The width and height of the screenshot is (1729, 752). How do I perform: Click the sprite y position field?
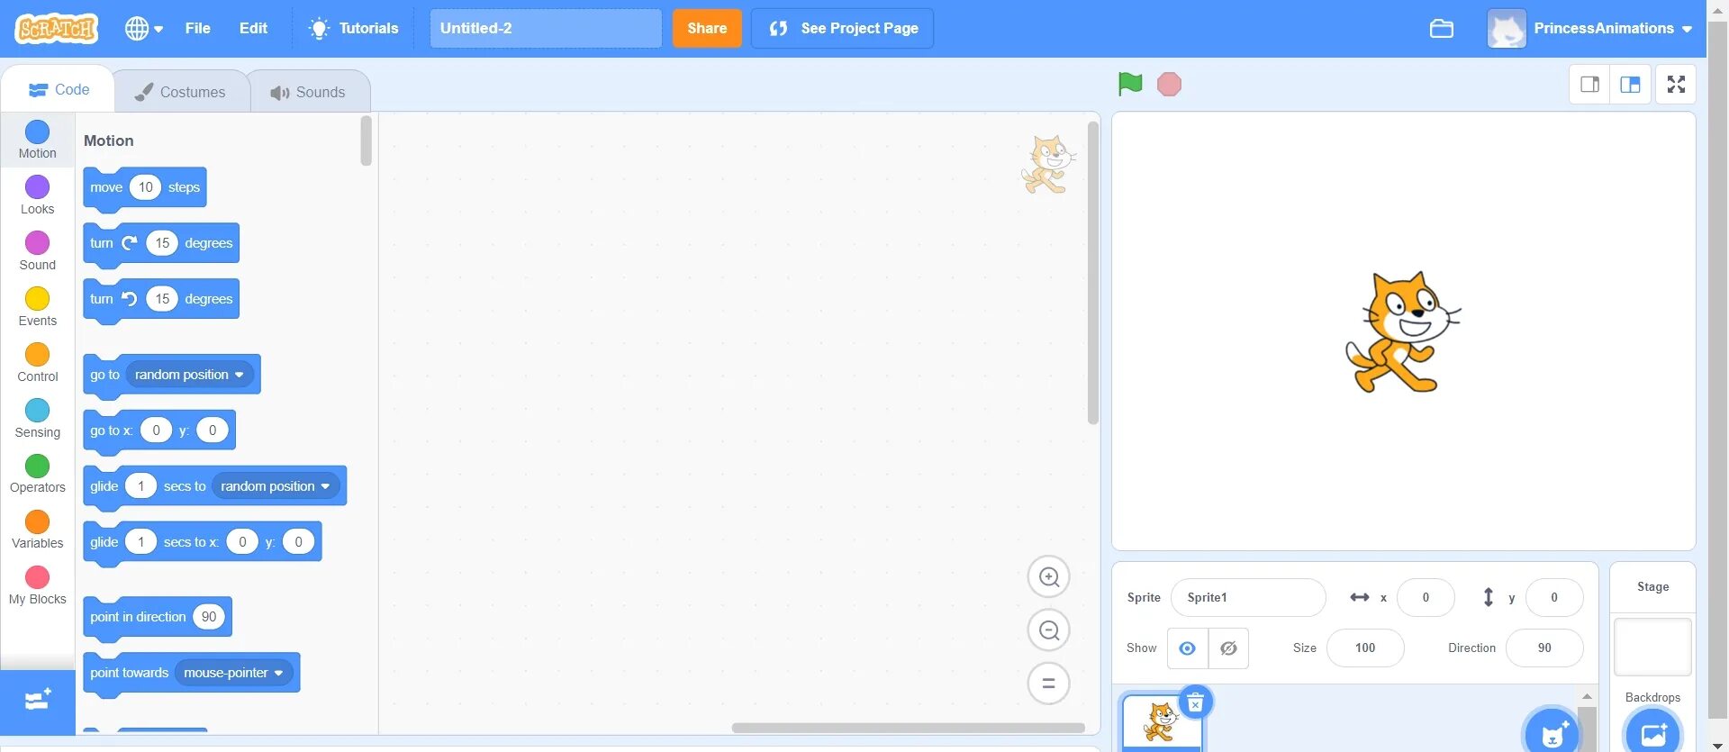click(1554, 598)
